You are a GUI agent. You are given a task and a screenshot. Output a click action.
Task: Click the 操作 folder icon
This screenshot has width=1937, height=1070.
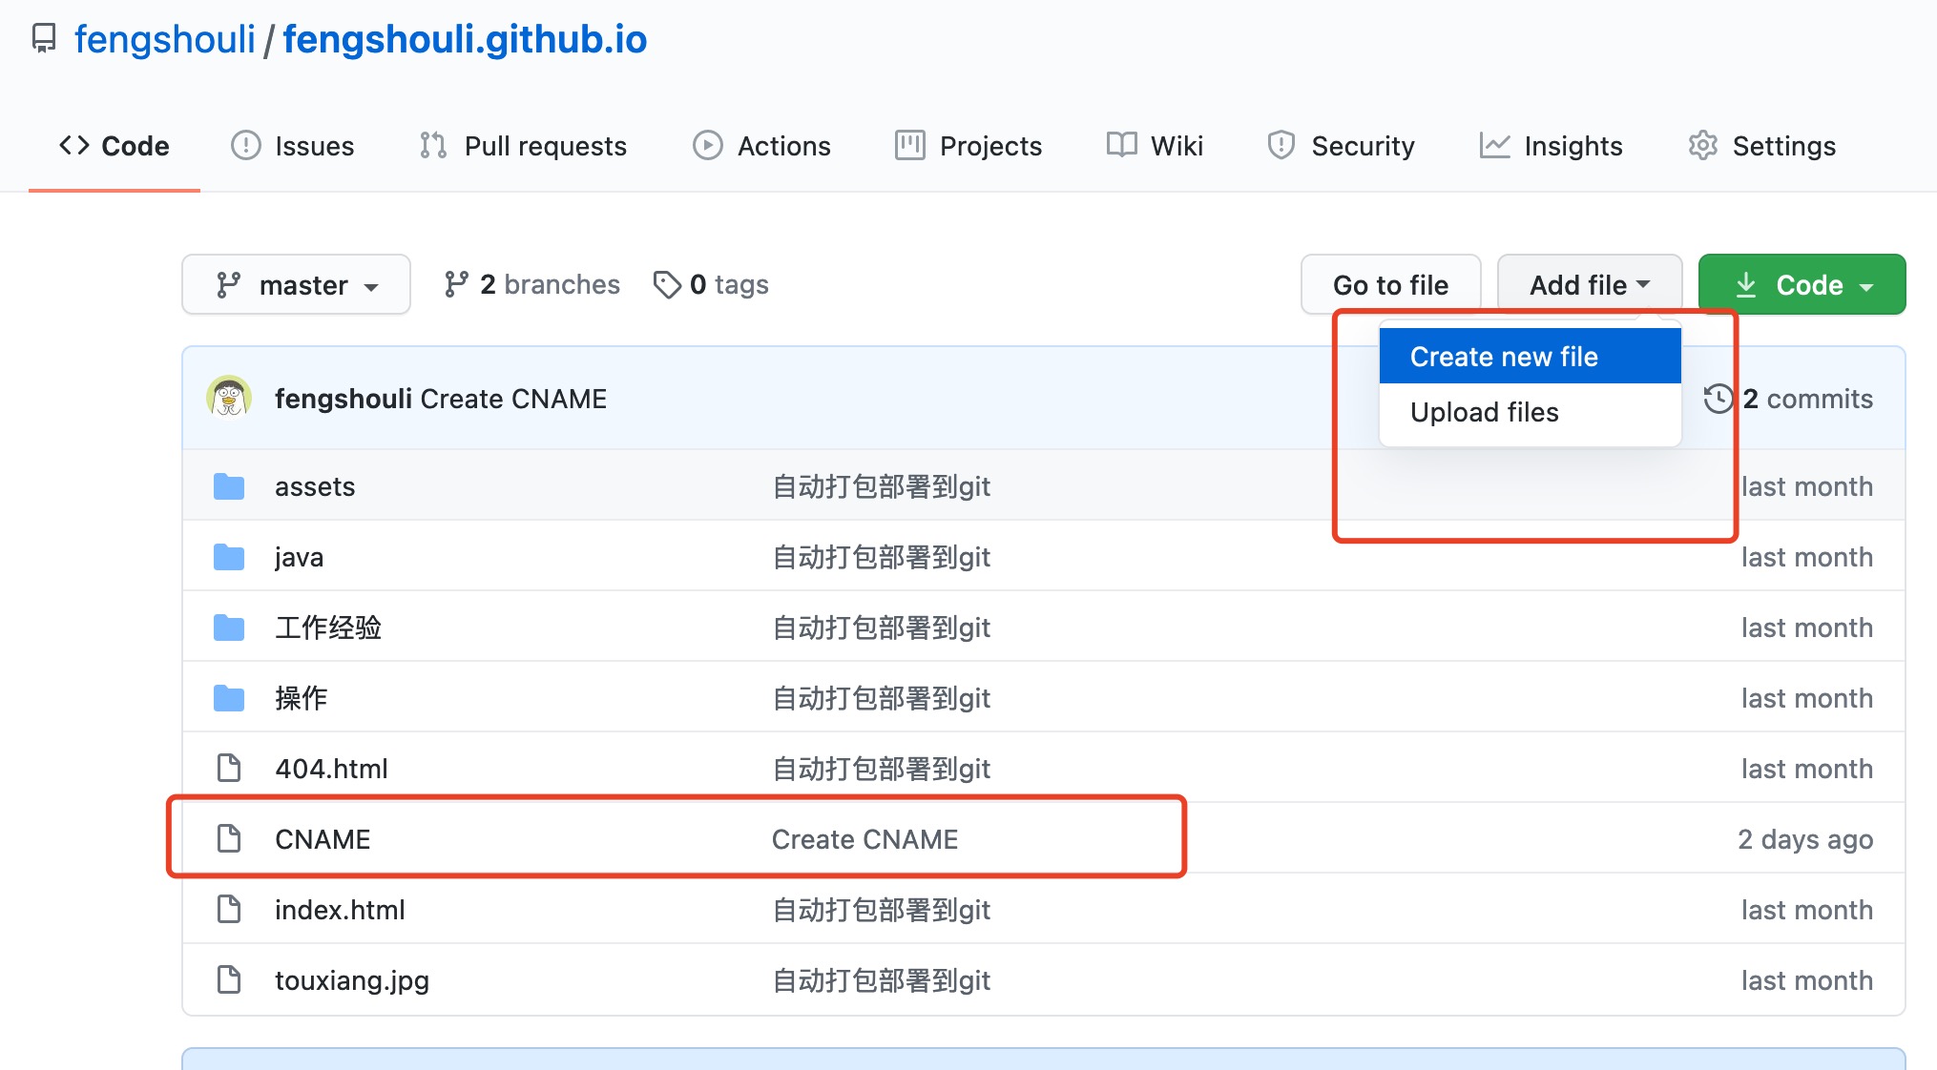point(229,698)
